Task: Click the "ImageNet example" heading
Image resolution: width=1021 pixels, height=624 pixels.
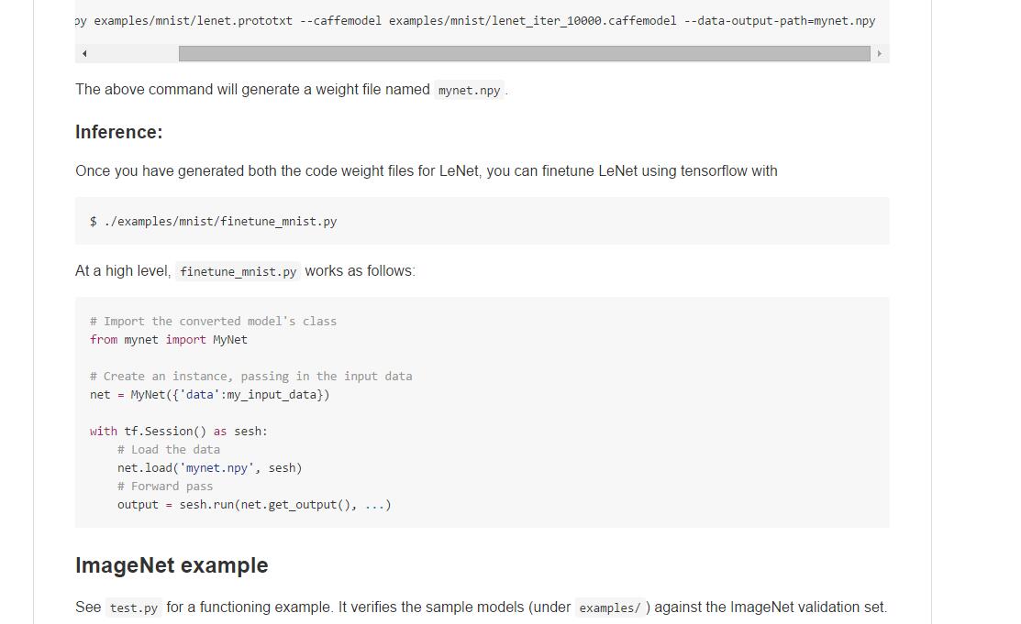Action: pos(172,565)
